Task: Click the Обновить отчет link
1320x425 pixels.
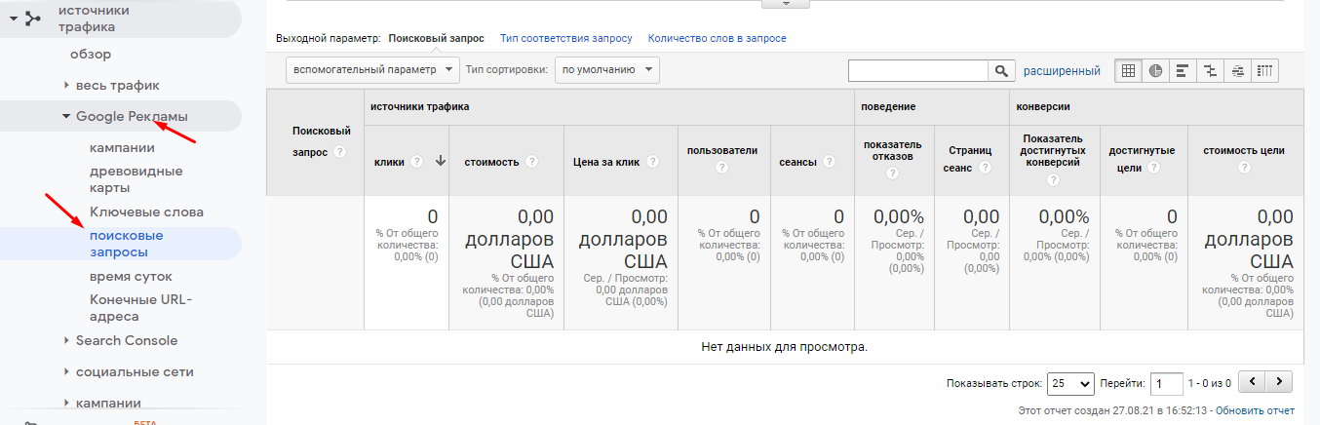Action: 1255,410
